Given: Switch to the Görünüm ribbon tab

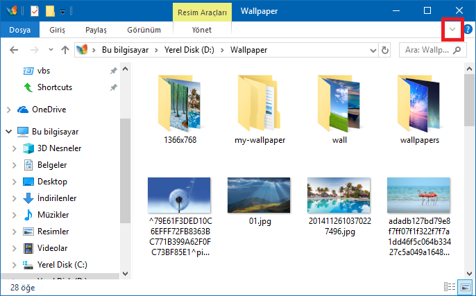Looking at the screenshot, I should pos(144,30).
